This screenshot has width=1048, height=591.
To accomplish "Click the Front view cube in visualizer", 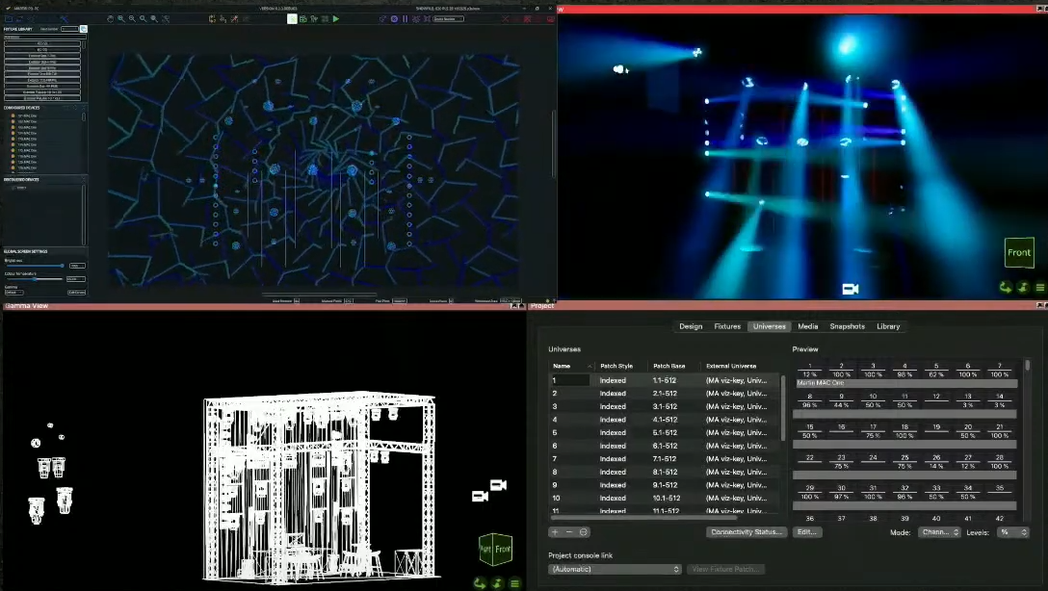I will (x=1019, y=253).
